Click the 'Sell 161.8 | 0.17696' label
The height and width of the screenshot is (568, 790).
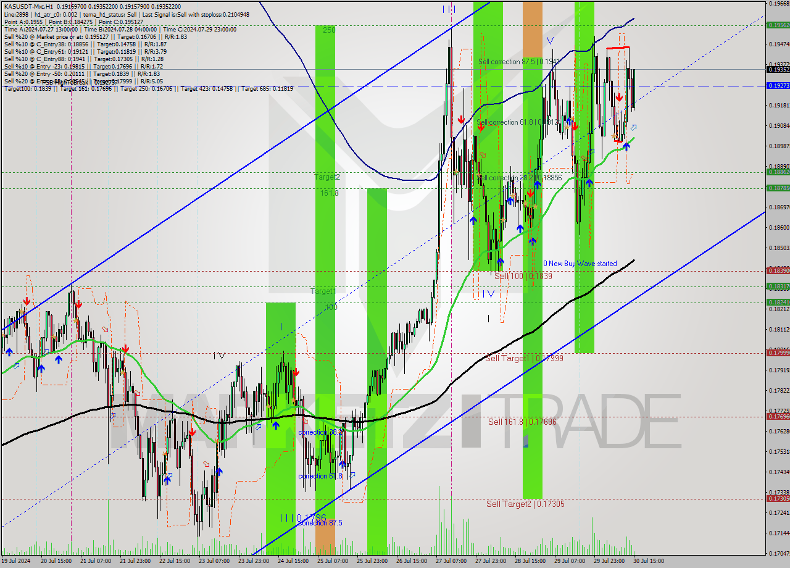(522, 422)
